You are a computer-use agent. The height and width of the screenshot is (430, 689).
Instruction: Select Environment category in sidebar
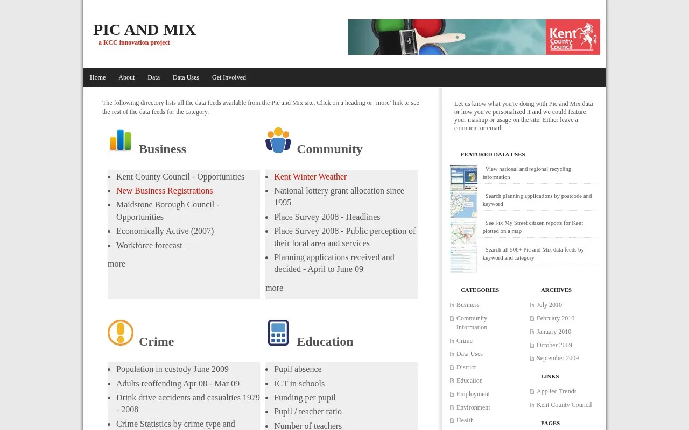[x=473, y=407]
